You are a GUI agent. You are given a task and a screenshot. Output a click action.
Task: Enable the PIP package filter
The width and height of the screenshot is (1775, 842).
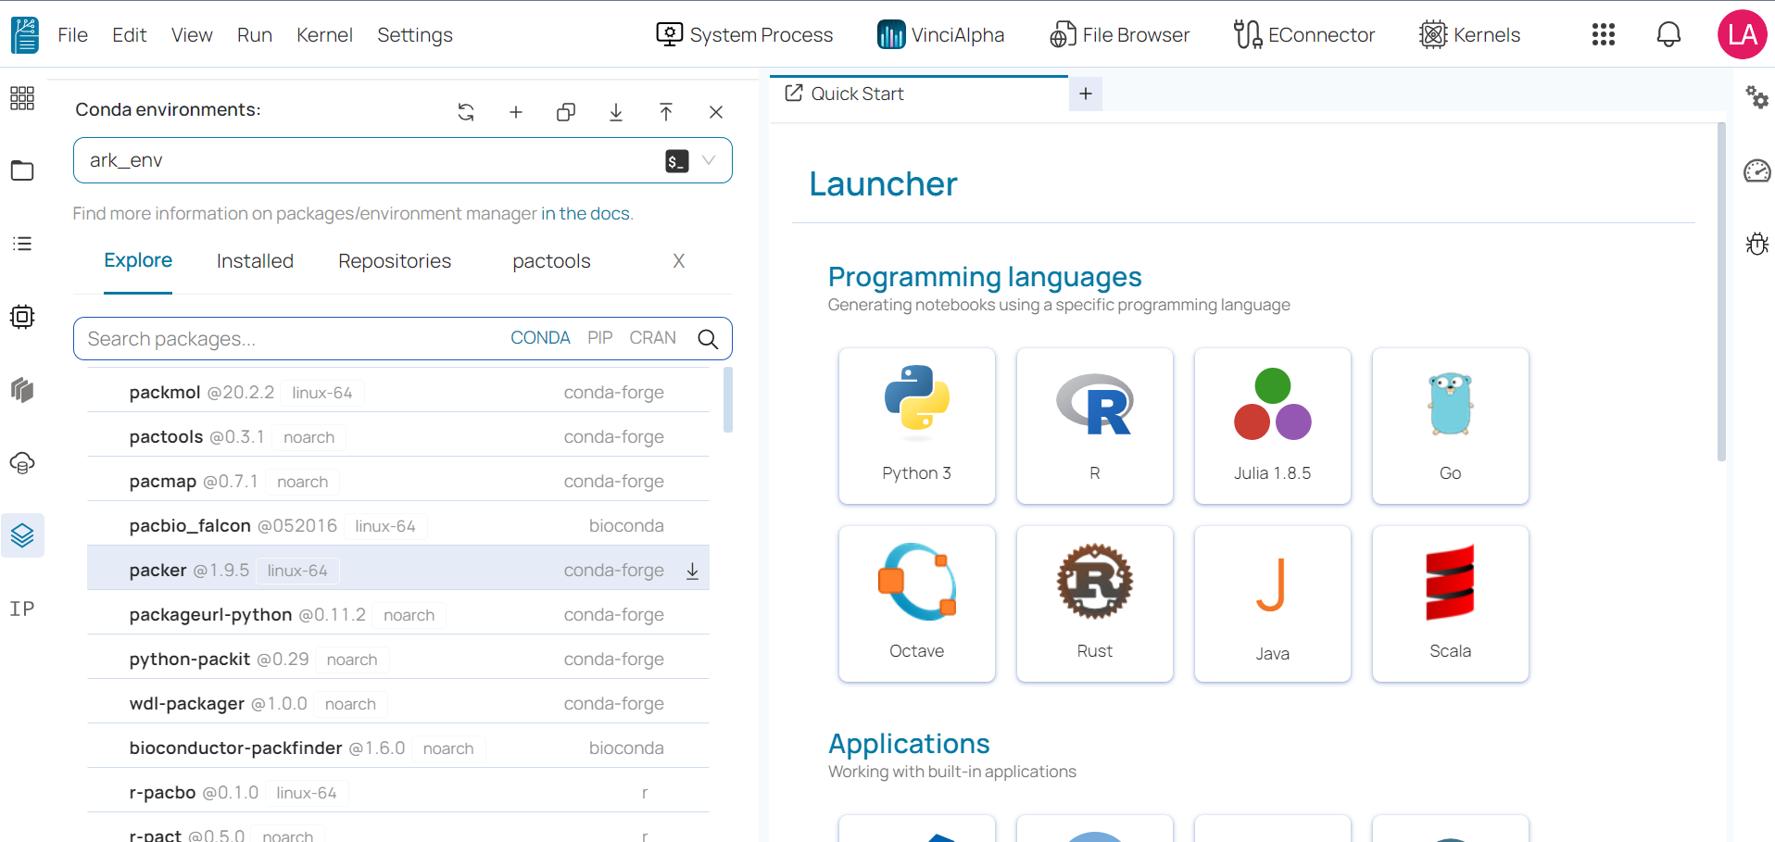tap(598, 337)
